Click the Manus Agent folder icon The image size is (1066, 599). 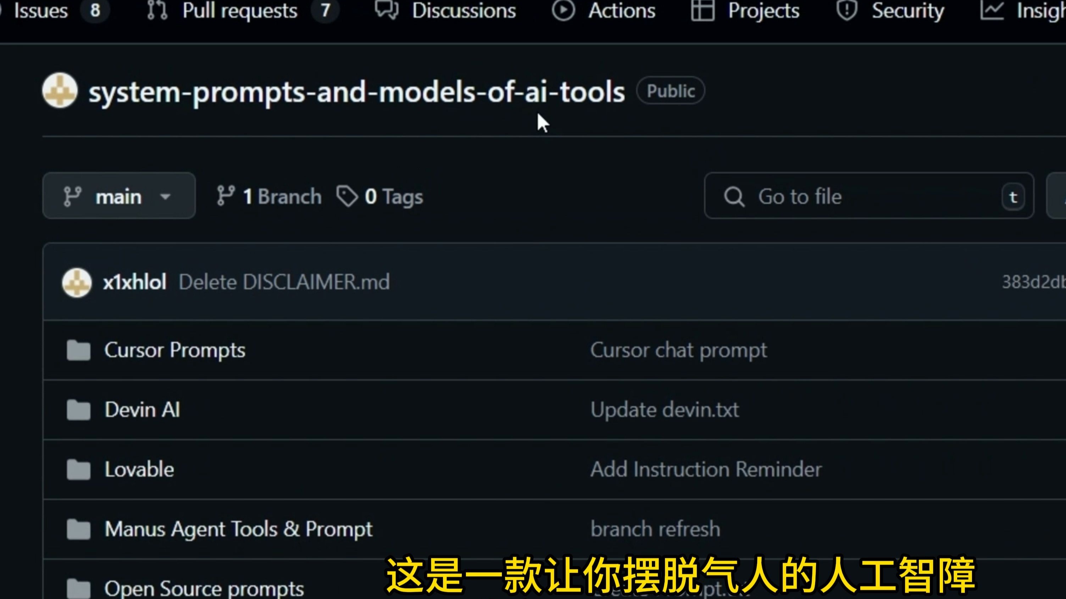[x=79, y=529]
